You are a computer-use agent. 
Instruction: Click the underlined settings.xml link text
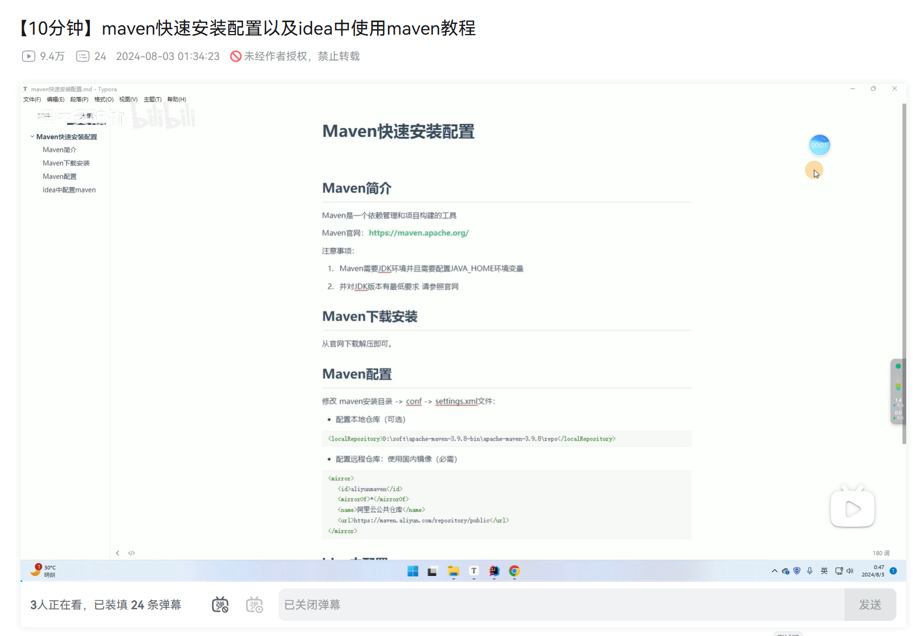coord(456,401)
